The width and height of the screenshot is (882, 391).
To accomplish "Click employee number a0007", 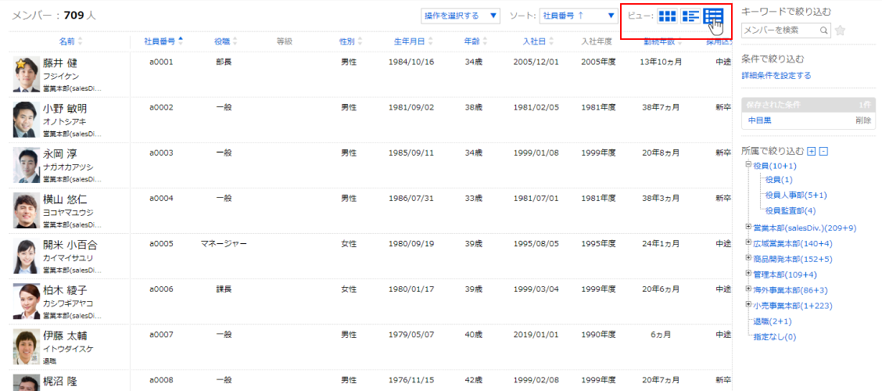I will [x=161, y=335].
